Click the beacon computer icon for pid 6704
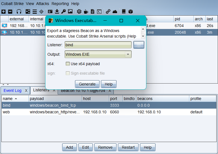Screen dimensions: 218x154 pos(4,26)
